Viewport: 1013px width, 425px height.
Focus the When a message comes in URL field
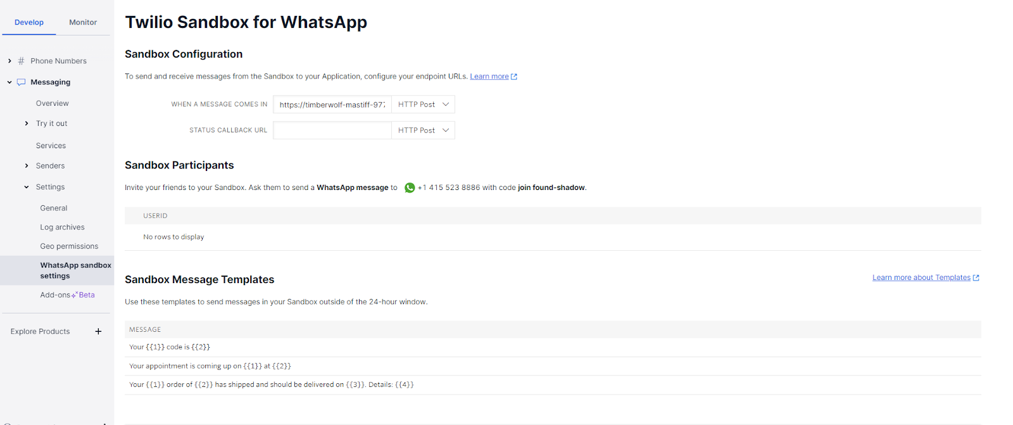332,105
